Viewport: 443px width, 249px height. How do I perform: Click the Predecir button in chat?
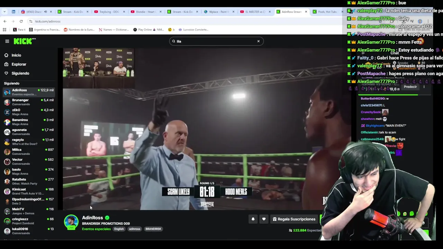coord(410,87)
